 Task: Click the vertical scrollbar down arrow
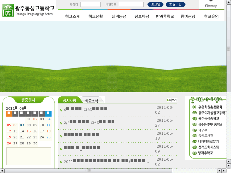(x=228, y=166)
